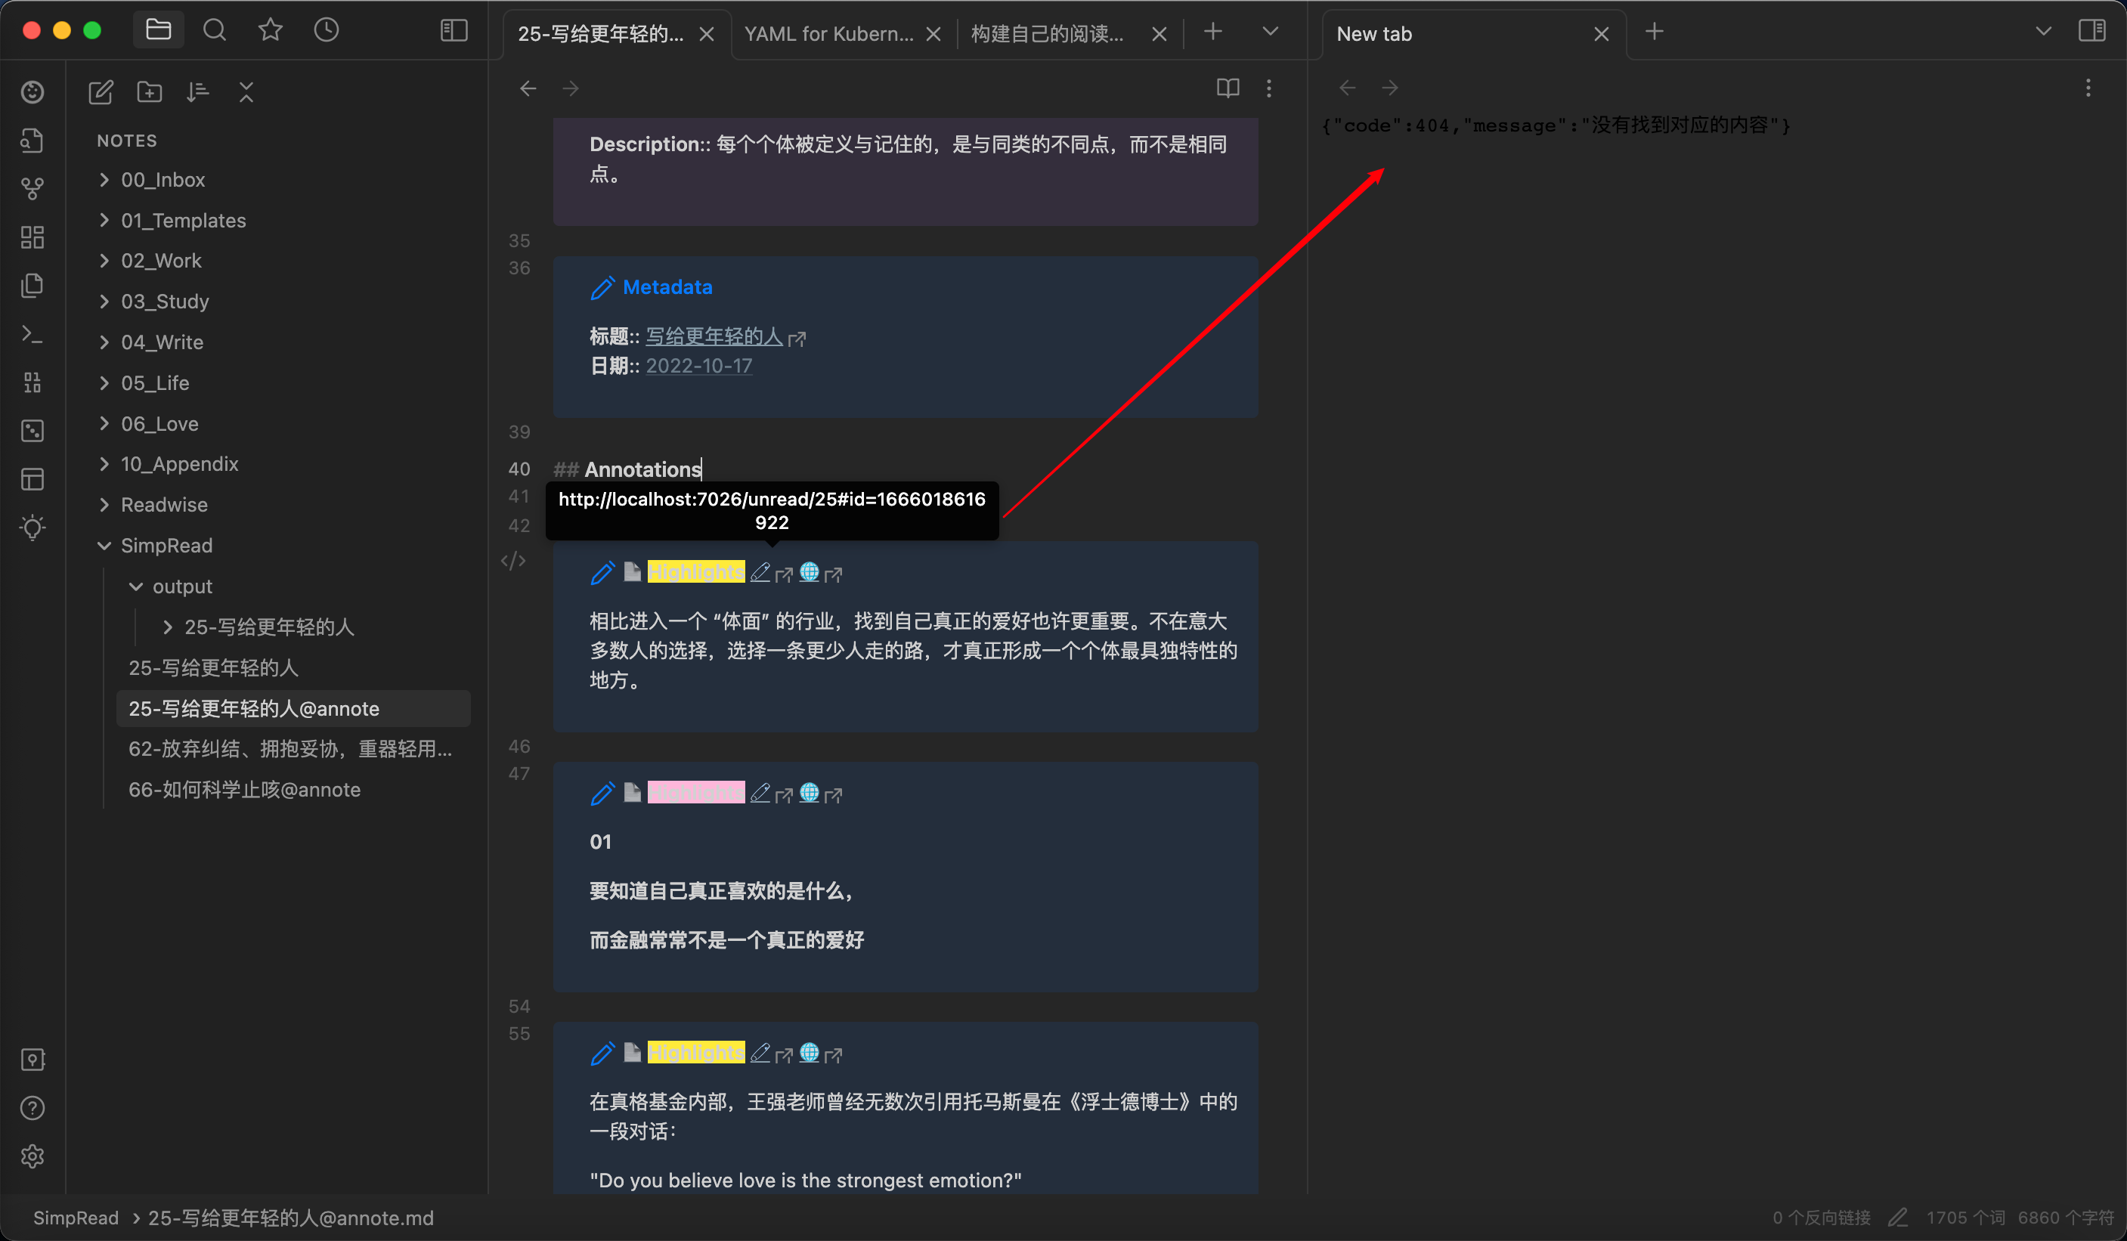
Task: Create a new note
Action: [101, 92]
